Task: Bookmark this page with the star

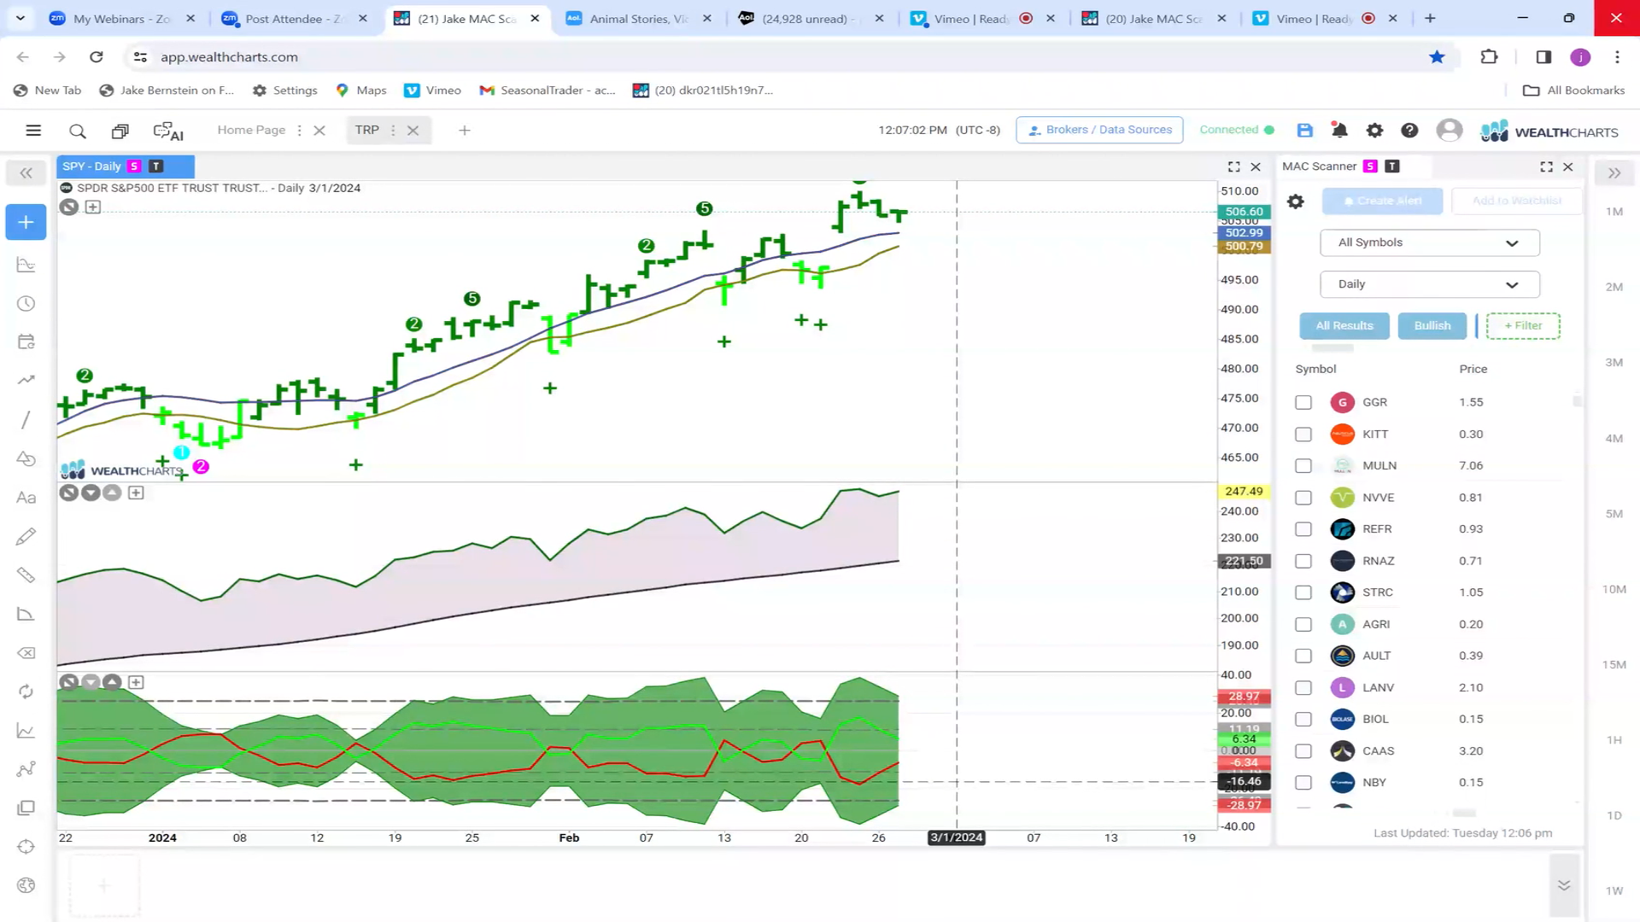Action: tap(1437, 57)
